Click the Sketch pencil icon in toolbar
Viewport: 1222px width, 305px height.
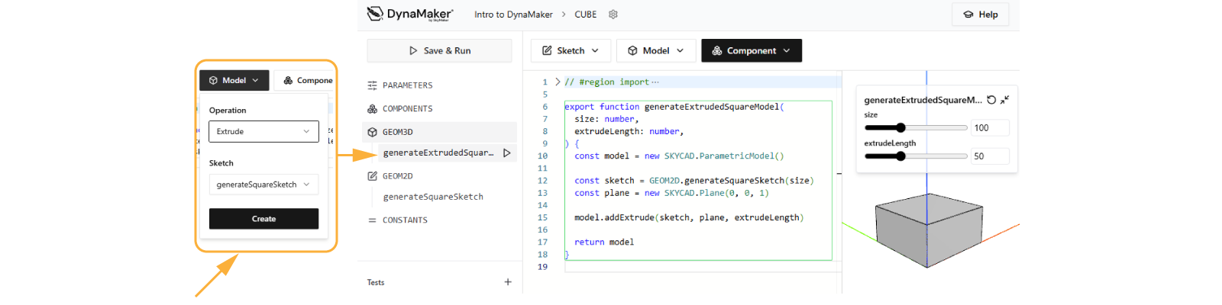pyautogui.click(x=547, y=50)
